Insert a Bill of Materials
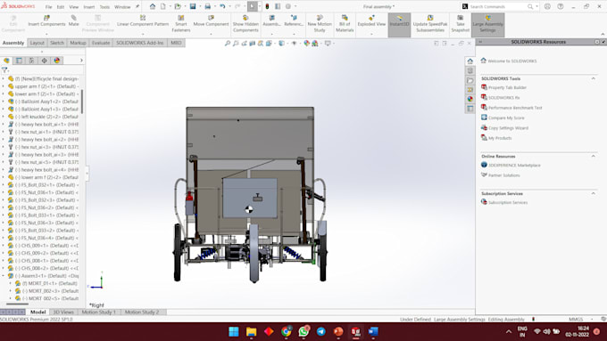607x341 pixels. click(x=345, y=23)
